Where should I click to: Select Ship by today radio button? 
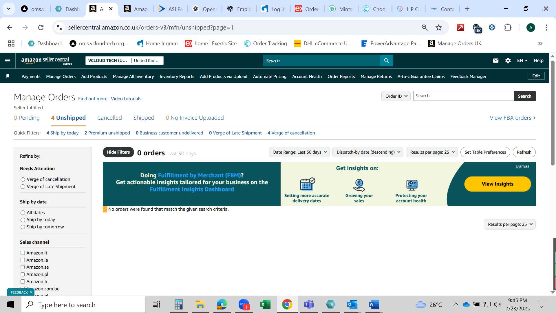coord(23,220)
